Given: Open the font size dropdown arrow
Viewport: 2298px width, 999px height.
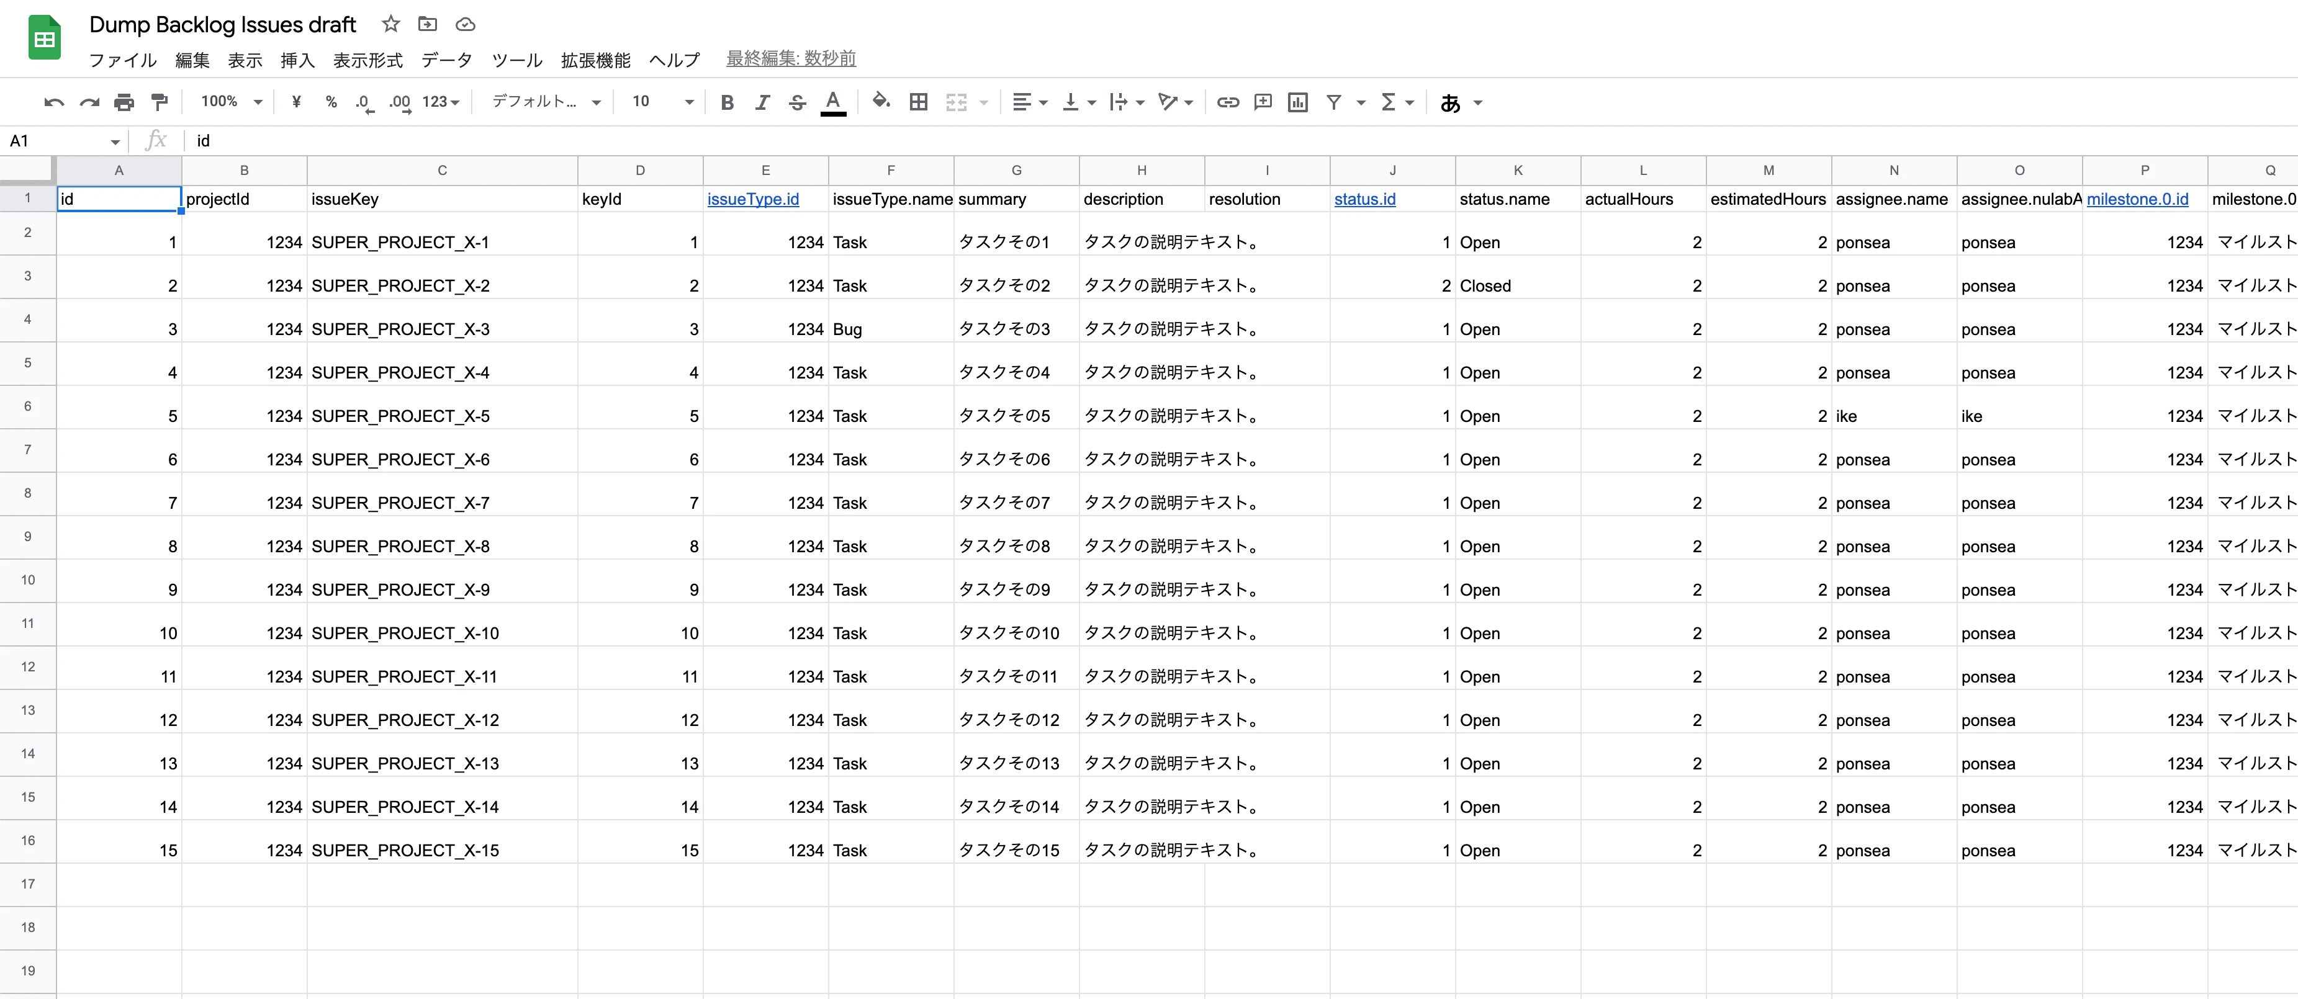Looking at the screenshot, I should [688, 102].
